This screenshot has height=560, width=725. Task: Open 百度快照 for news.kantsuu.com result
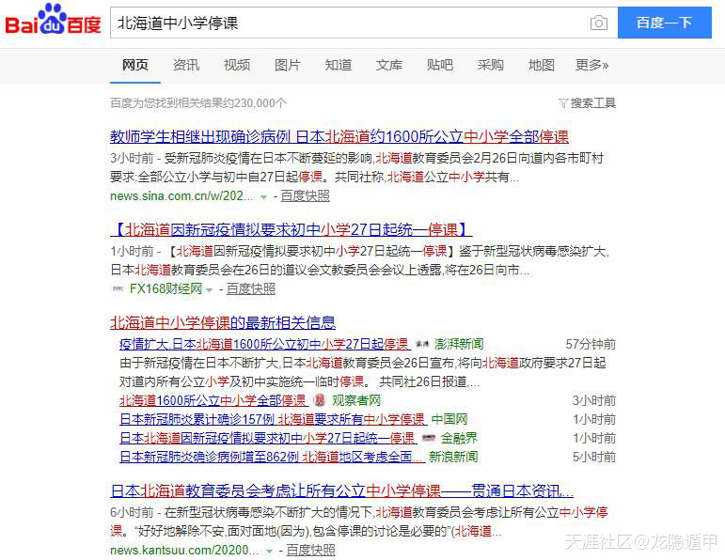[310, 550]
